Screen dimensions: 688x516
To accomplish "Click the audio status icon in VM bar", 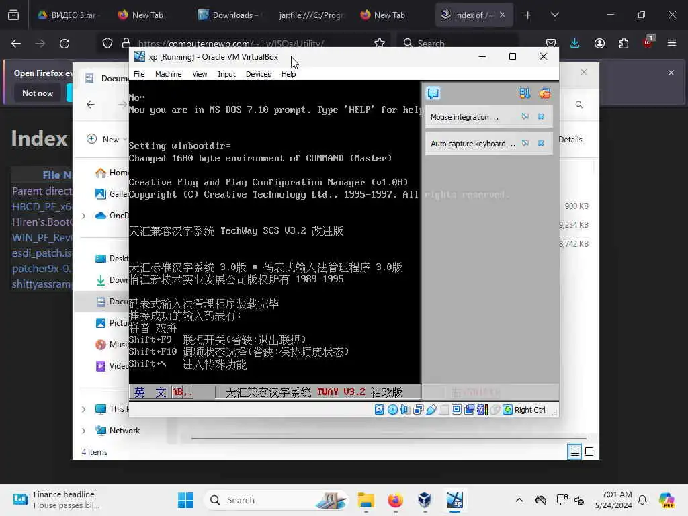I will (405, 410).
